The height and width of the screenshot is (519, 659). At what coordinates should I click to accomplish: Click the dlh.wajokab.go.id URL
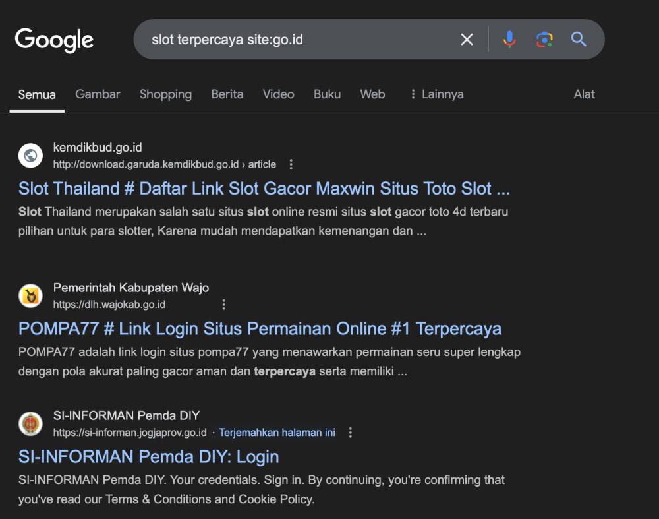pos(109,305)
